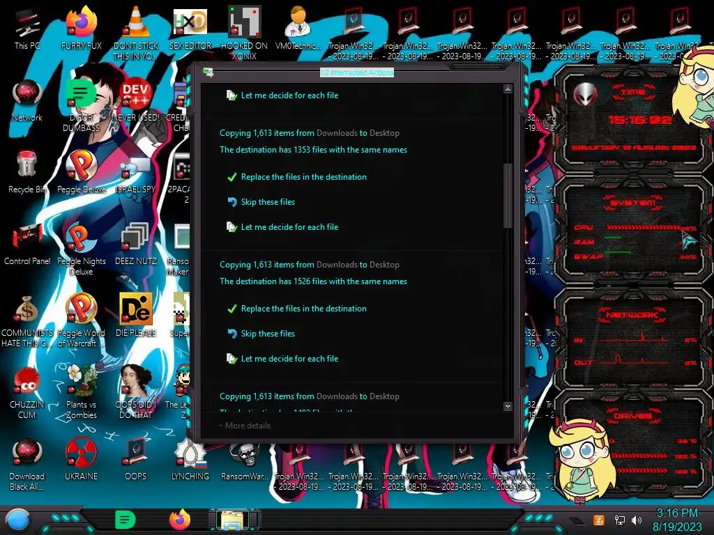
Task: Open the taskbar clock showing 3:16 PM
Action: point(677,520)
